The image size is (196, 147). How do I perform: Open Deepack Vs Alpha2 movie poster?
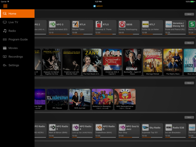[51, 62]
